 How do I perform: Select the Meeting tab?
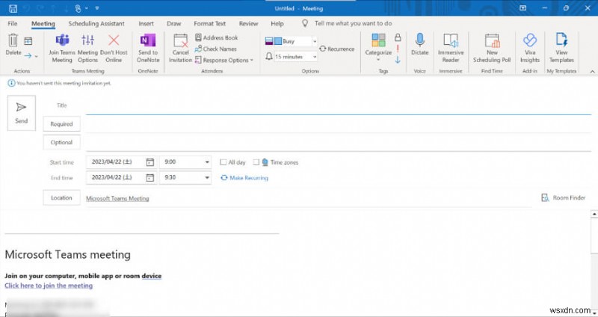point(43,23)
